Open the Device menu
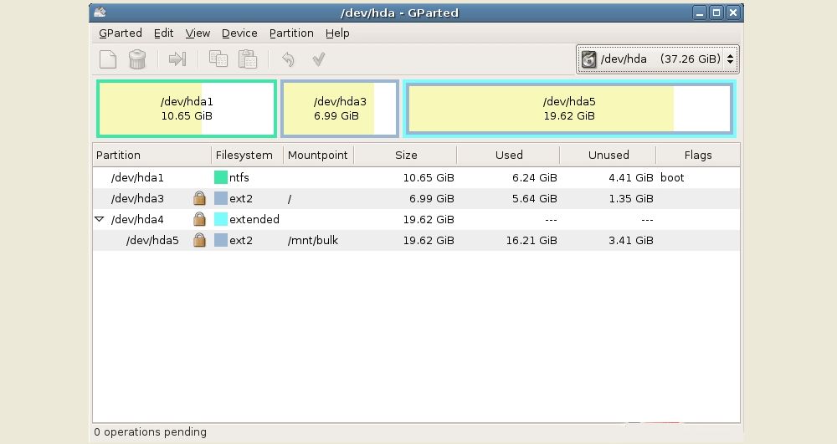The height and width of the screenshot is (444, 837). pyautogui.click(x=239, y=33)
